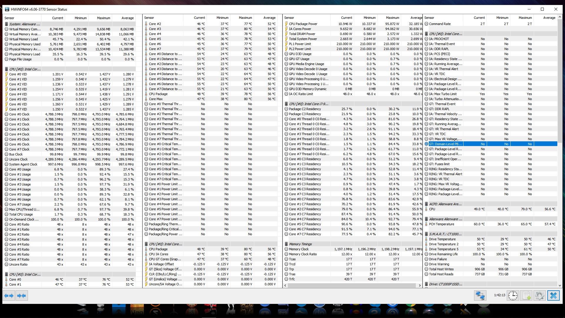This screenshot has width=565, height=318.
Task: Click the Maximum column header in first panel
Action: (103, 18)
